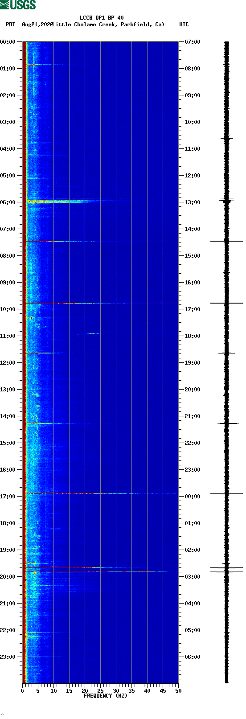
Task: Click the 'FREQUENCY (HZ)' axis label
Action: [x=106, y=696]
